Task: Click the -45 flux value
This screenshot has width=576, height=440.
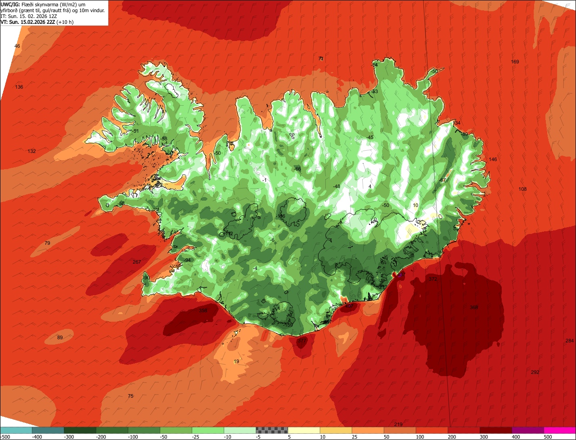Action: [x=370, y=137]
